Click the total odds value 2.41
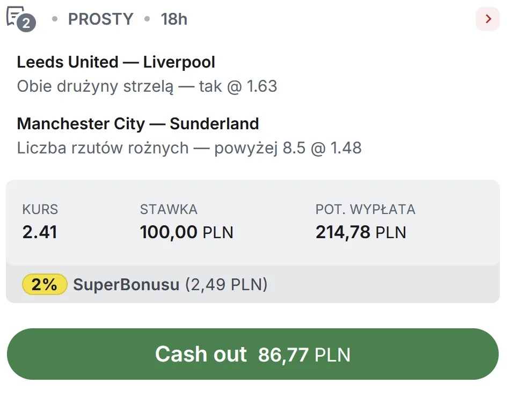Viewport: 510px width, 398px height. pyautogui.click(x=40, y=232)
